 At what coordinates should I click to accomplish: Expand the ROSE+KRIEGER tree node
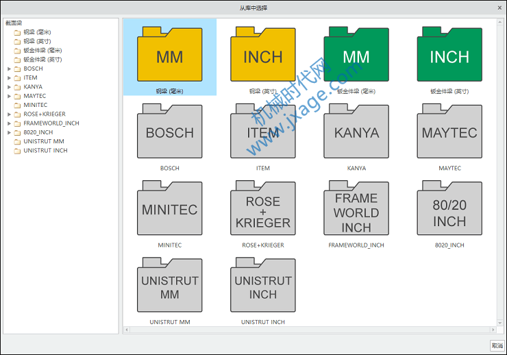click(x=9, y=114)
